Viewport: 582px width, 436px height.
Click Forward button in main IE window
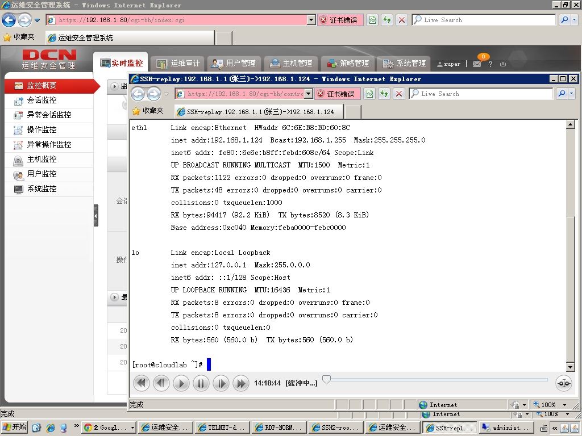[x=24, y=20]
